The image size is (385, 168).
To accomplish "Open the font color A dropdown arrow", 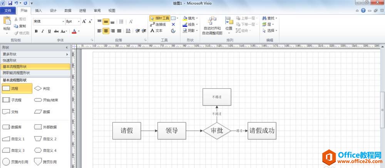I will [x=79, y=32].
